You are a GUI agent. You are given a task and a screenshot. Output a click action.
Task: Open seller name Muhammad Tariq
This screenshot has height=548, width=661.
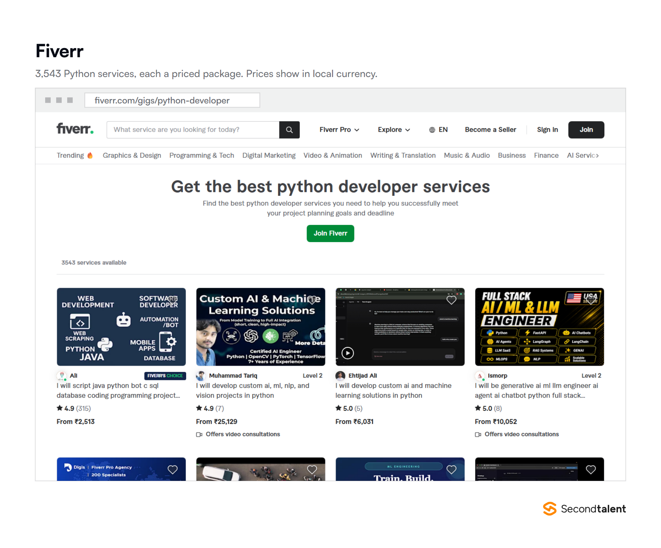pos(233,376)
